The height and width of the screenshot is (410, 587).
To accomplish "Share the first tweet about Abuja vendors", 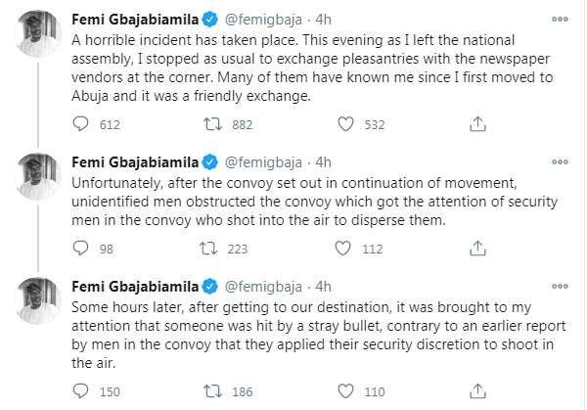I will point(475,123).
